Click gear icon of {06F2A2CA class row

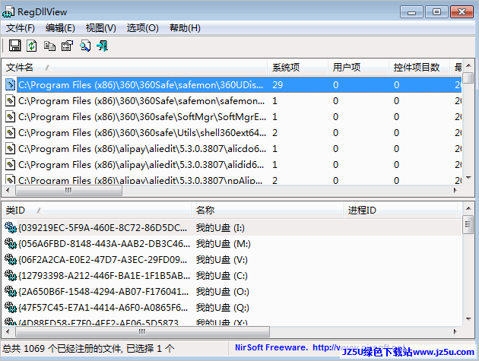11,260
